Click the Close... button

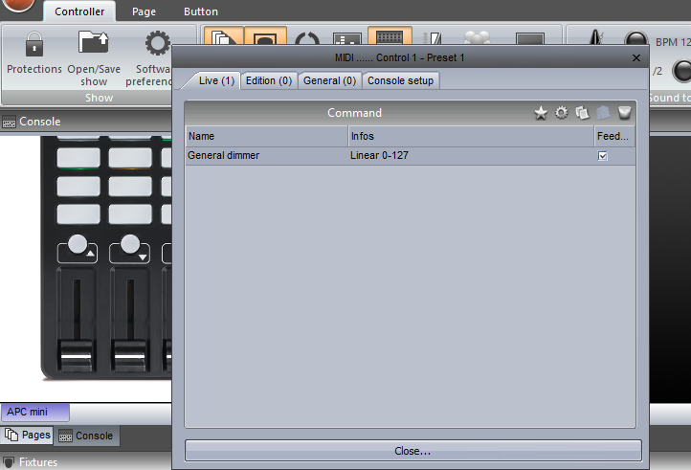[x=412, y=451]
